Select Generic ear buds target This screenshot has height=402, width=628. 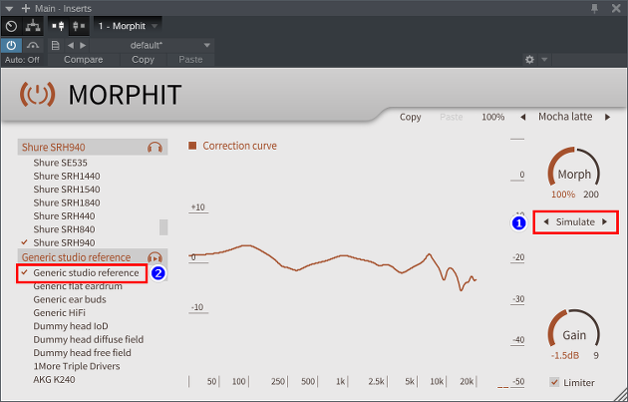(x=70, y=299)
